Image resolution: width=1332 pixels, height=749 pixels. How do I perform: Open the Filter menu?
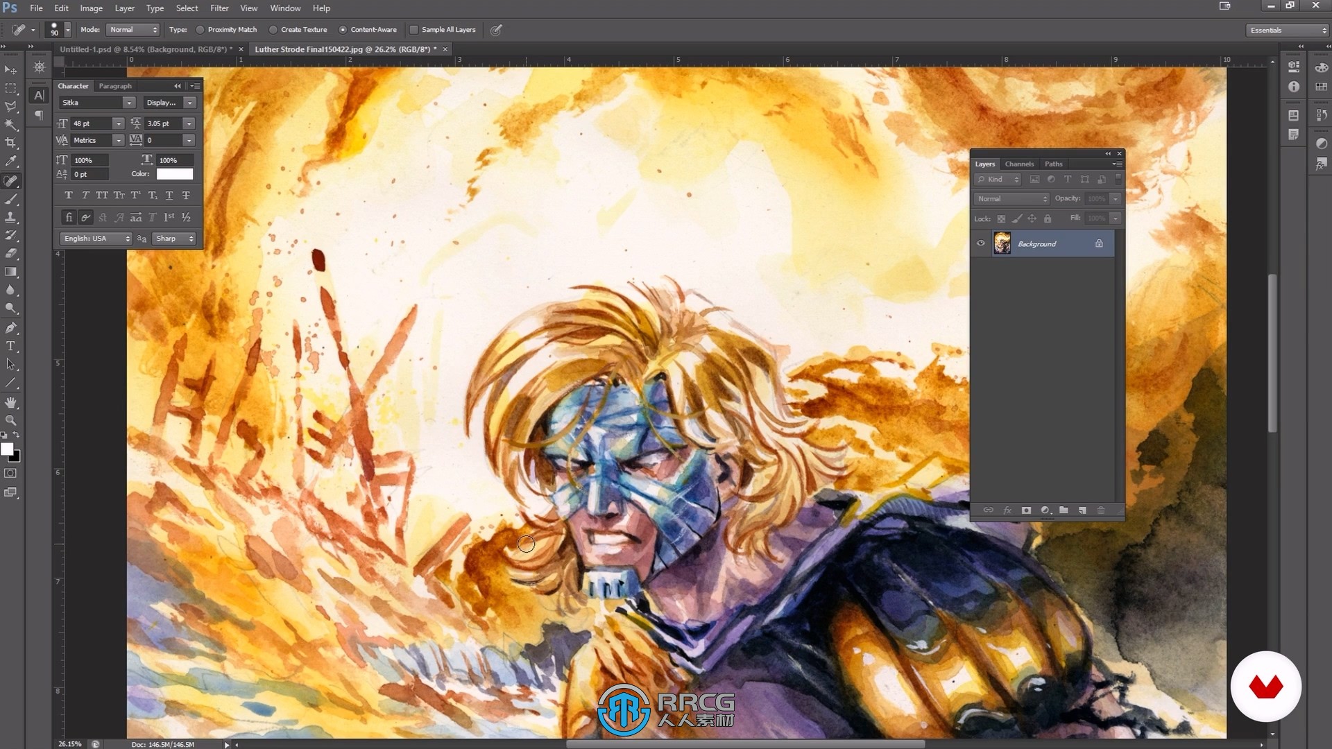tap(219, 8)
